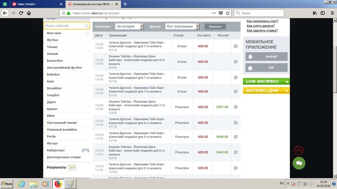Click the browser Поиск search box
The height and width of the screenshot is (189, 337).
259,13
